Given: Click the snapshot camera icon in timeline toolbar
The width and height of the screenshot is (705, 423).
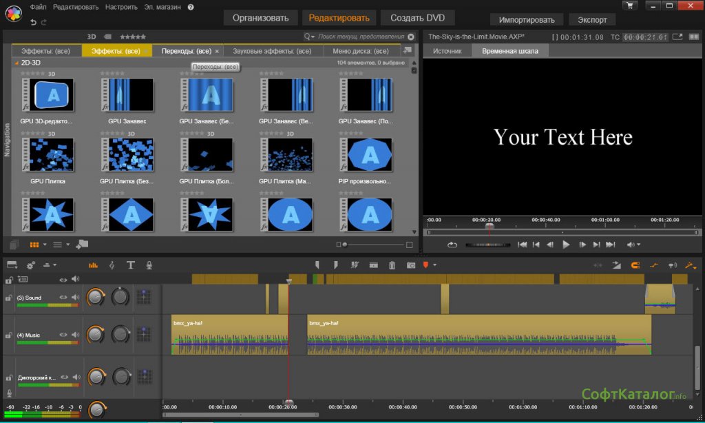Looking at the screenshot, I should [410, 265].
